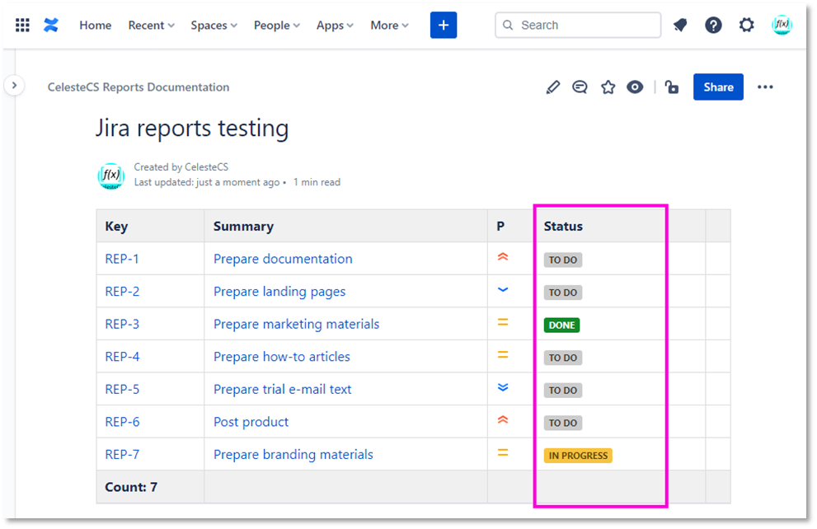Open Post product summary link
This screenshot has height=529, width=817.
(x=251, y=422)
